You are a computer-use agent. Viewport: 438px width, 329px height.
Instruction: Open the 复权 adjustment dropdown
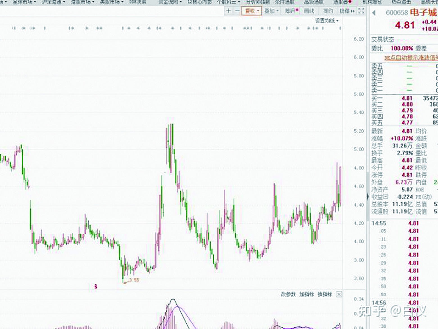(252, 11)
